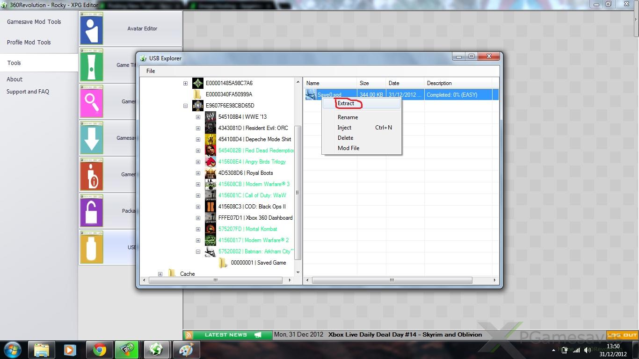Click the pink magnifier tool icon
This screenshot has width=639, height=359.
[91, 101]
